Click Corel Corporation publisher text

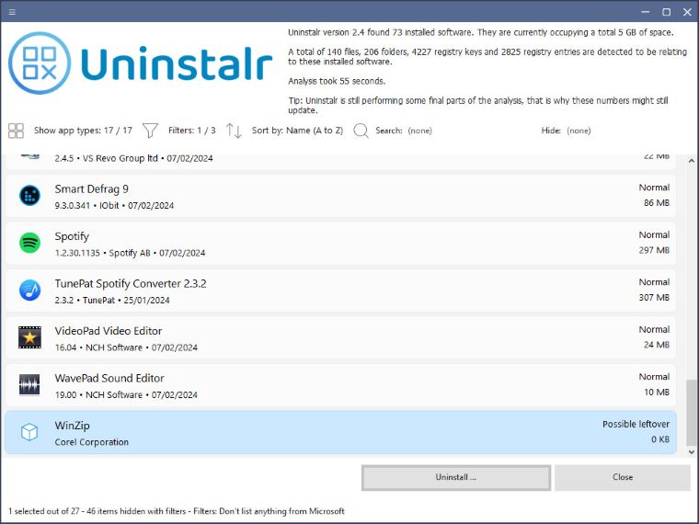pyautogui.click(x=92, y=442)
